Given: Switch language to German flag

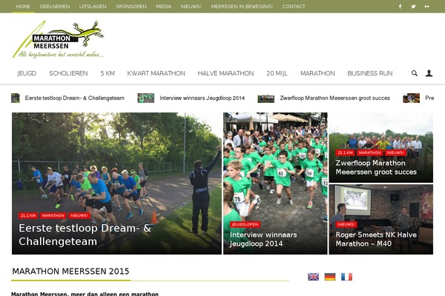Looking at the screenshot, I should (x=330, y=277).
